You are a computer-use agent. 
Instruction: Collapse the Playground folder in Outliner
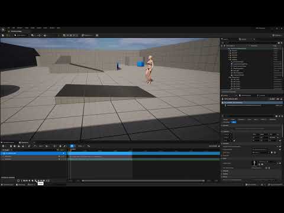pyautogui.click(x=229, y=78)
